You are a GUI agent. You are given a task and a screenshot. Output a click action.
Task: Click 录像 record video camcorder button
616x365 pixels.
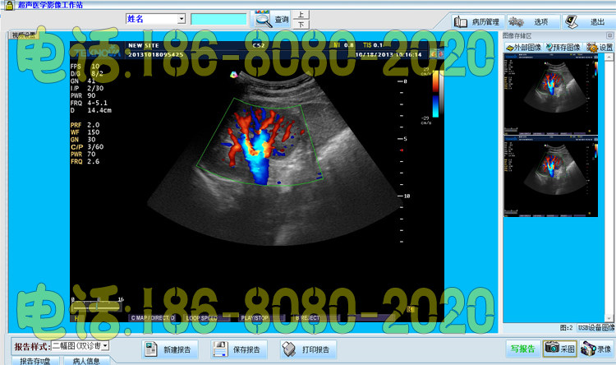click(596, 349)
